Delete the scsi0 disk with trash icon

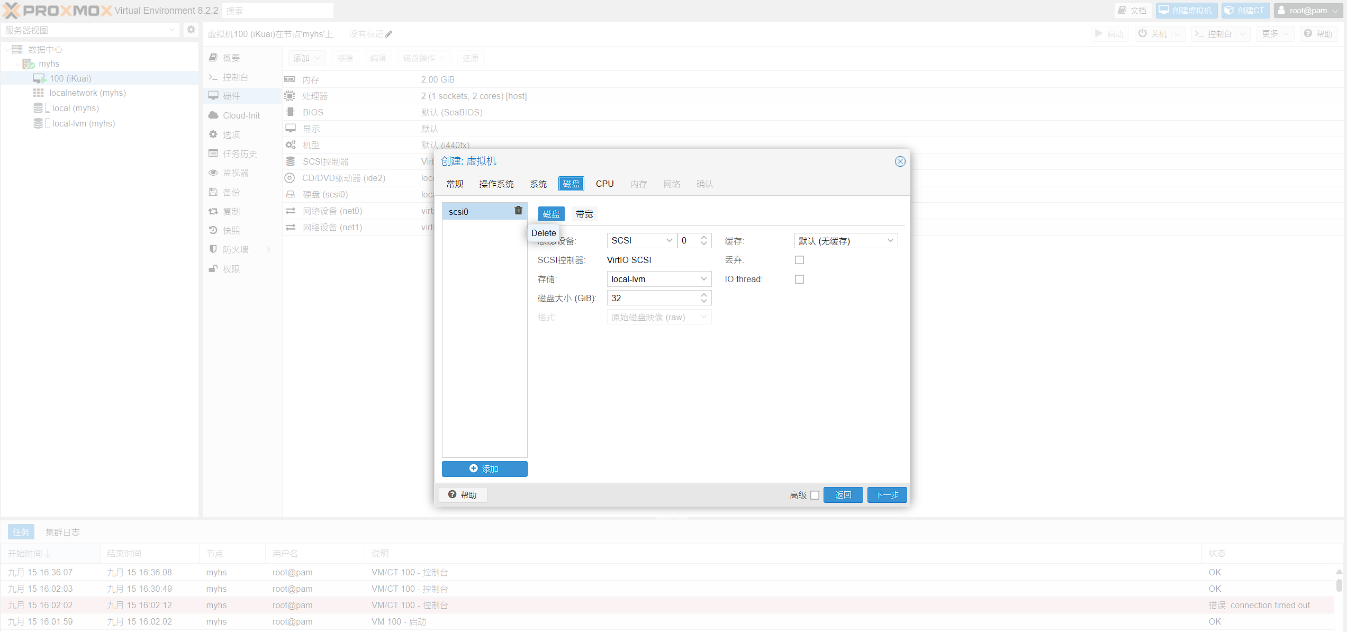click(x=518, y=211)
